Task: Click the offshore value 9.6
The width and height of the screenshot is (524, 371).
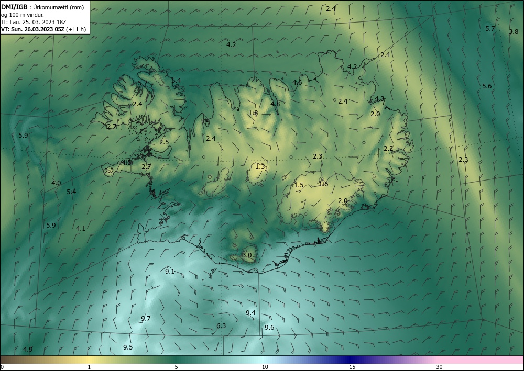Action: pos(269,327)
